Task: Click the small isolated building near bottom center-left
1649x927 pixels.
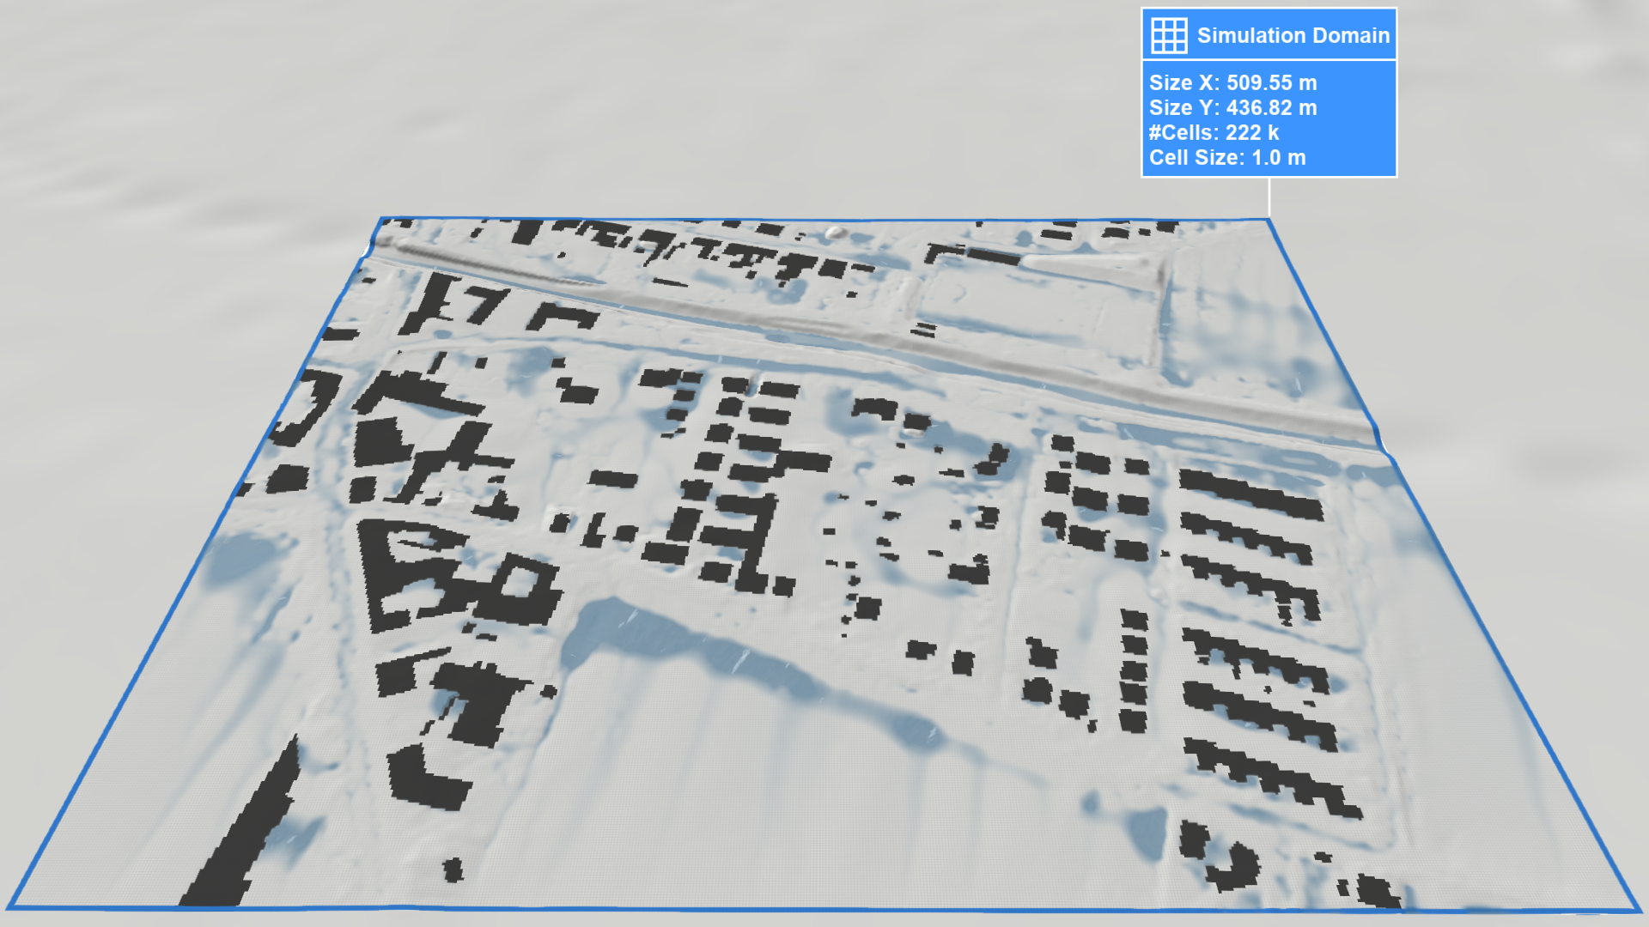Action: pyautogui.click(x=453, y=869)
